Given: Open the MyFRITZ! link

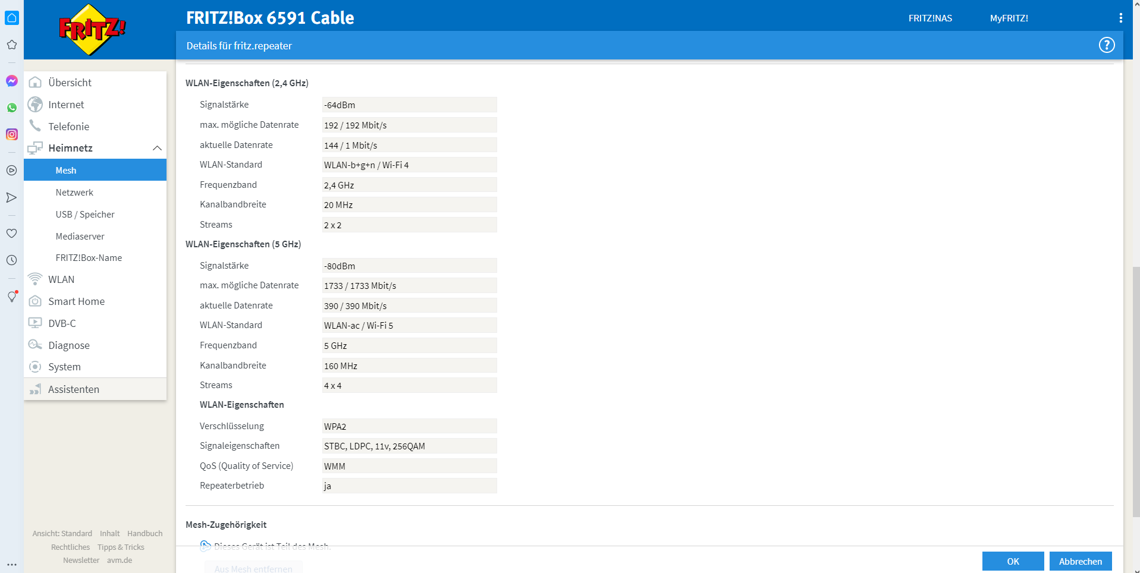Looking at the screenshot, I should [x=1009, y=18].
